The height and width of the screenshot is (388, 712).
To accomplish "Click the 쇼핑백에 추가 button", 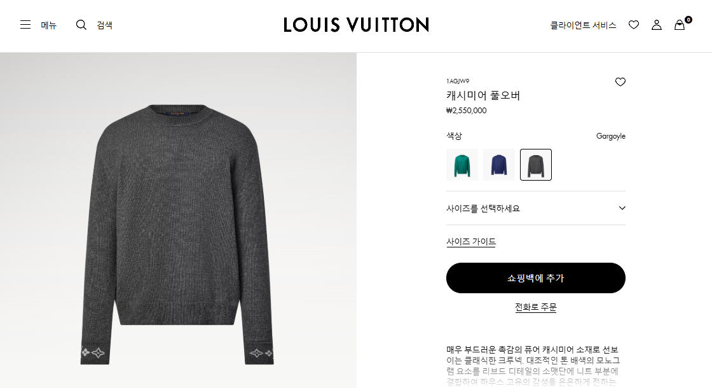I will [536, 278].
